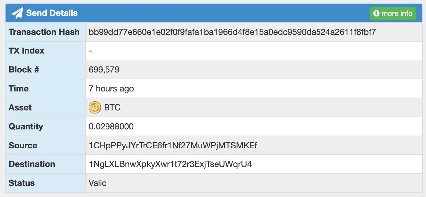426x197 pixels.
Task: Open the source address 1CHpPPyJYrTrCE6fr1Nf27MuWPjMTSMKEf
Action: [x=173, y=145]
